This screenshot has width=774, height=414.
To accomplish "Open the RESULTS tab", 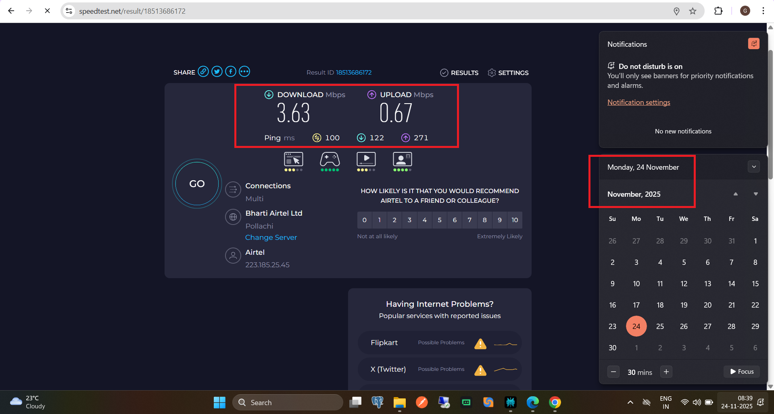I will pyautogui.click(x=459, y=73).
